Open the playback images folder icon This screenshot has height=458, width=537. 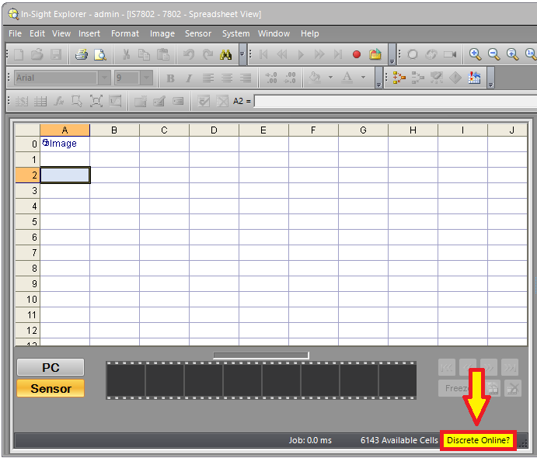375,54
